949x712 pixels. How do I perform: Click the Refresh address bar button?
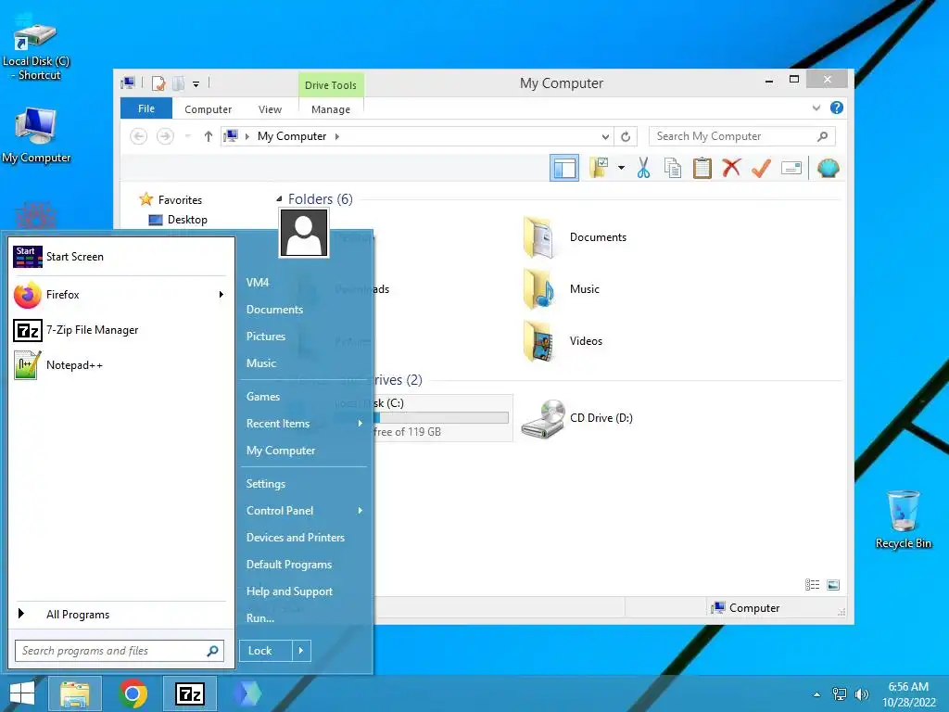(626, 137)
